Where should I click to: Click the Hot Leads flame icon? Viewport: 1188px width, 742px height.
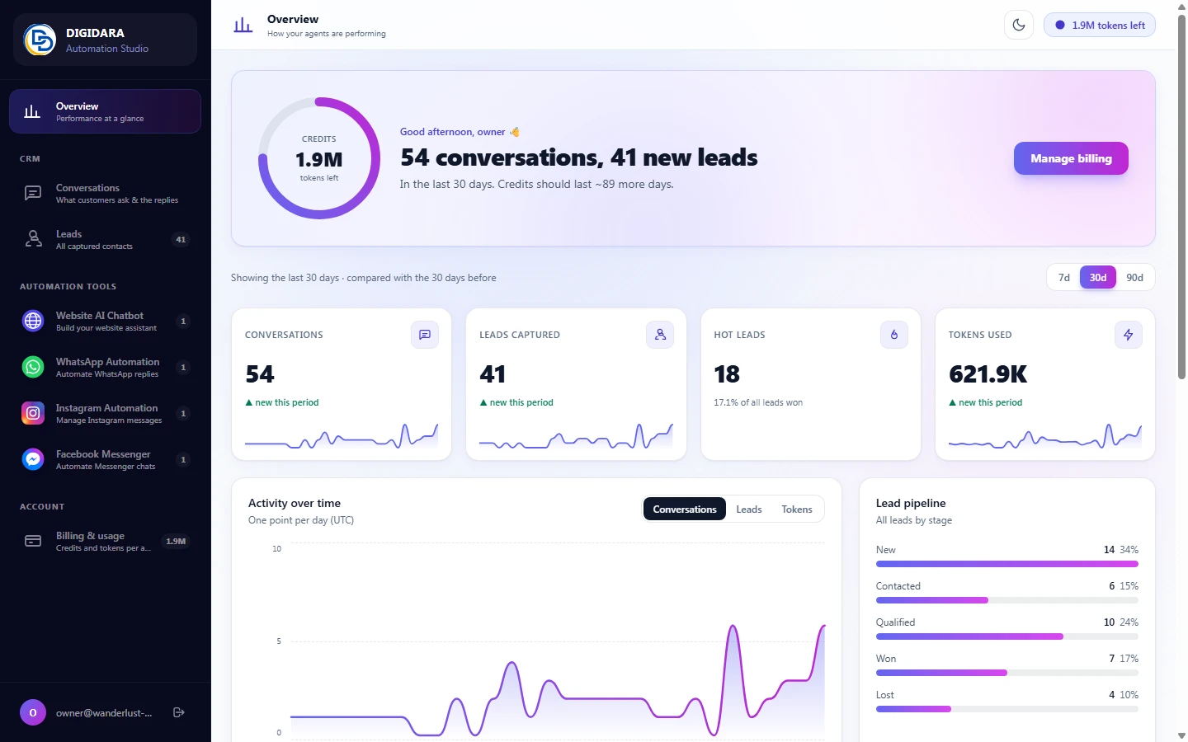tap(894, 335)
